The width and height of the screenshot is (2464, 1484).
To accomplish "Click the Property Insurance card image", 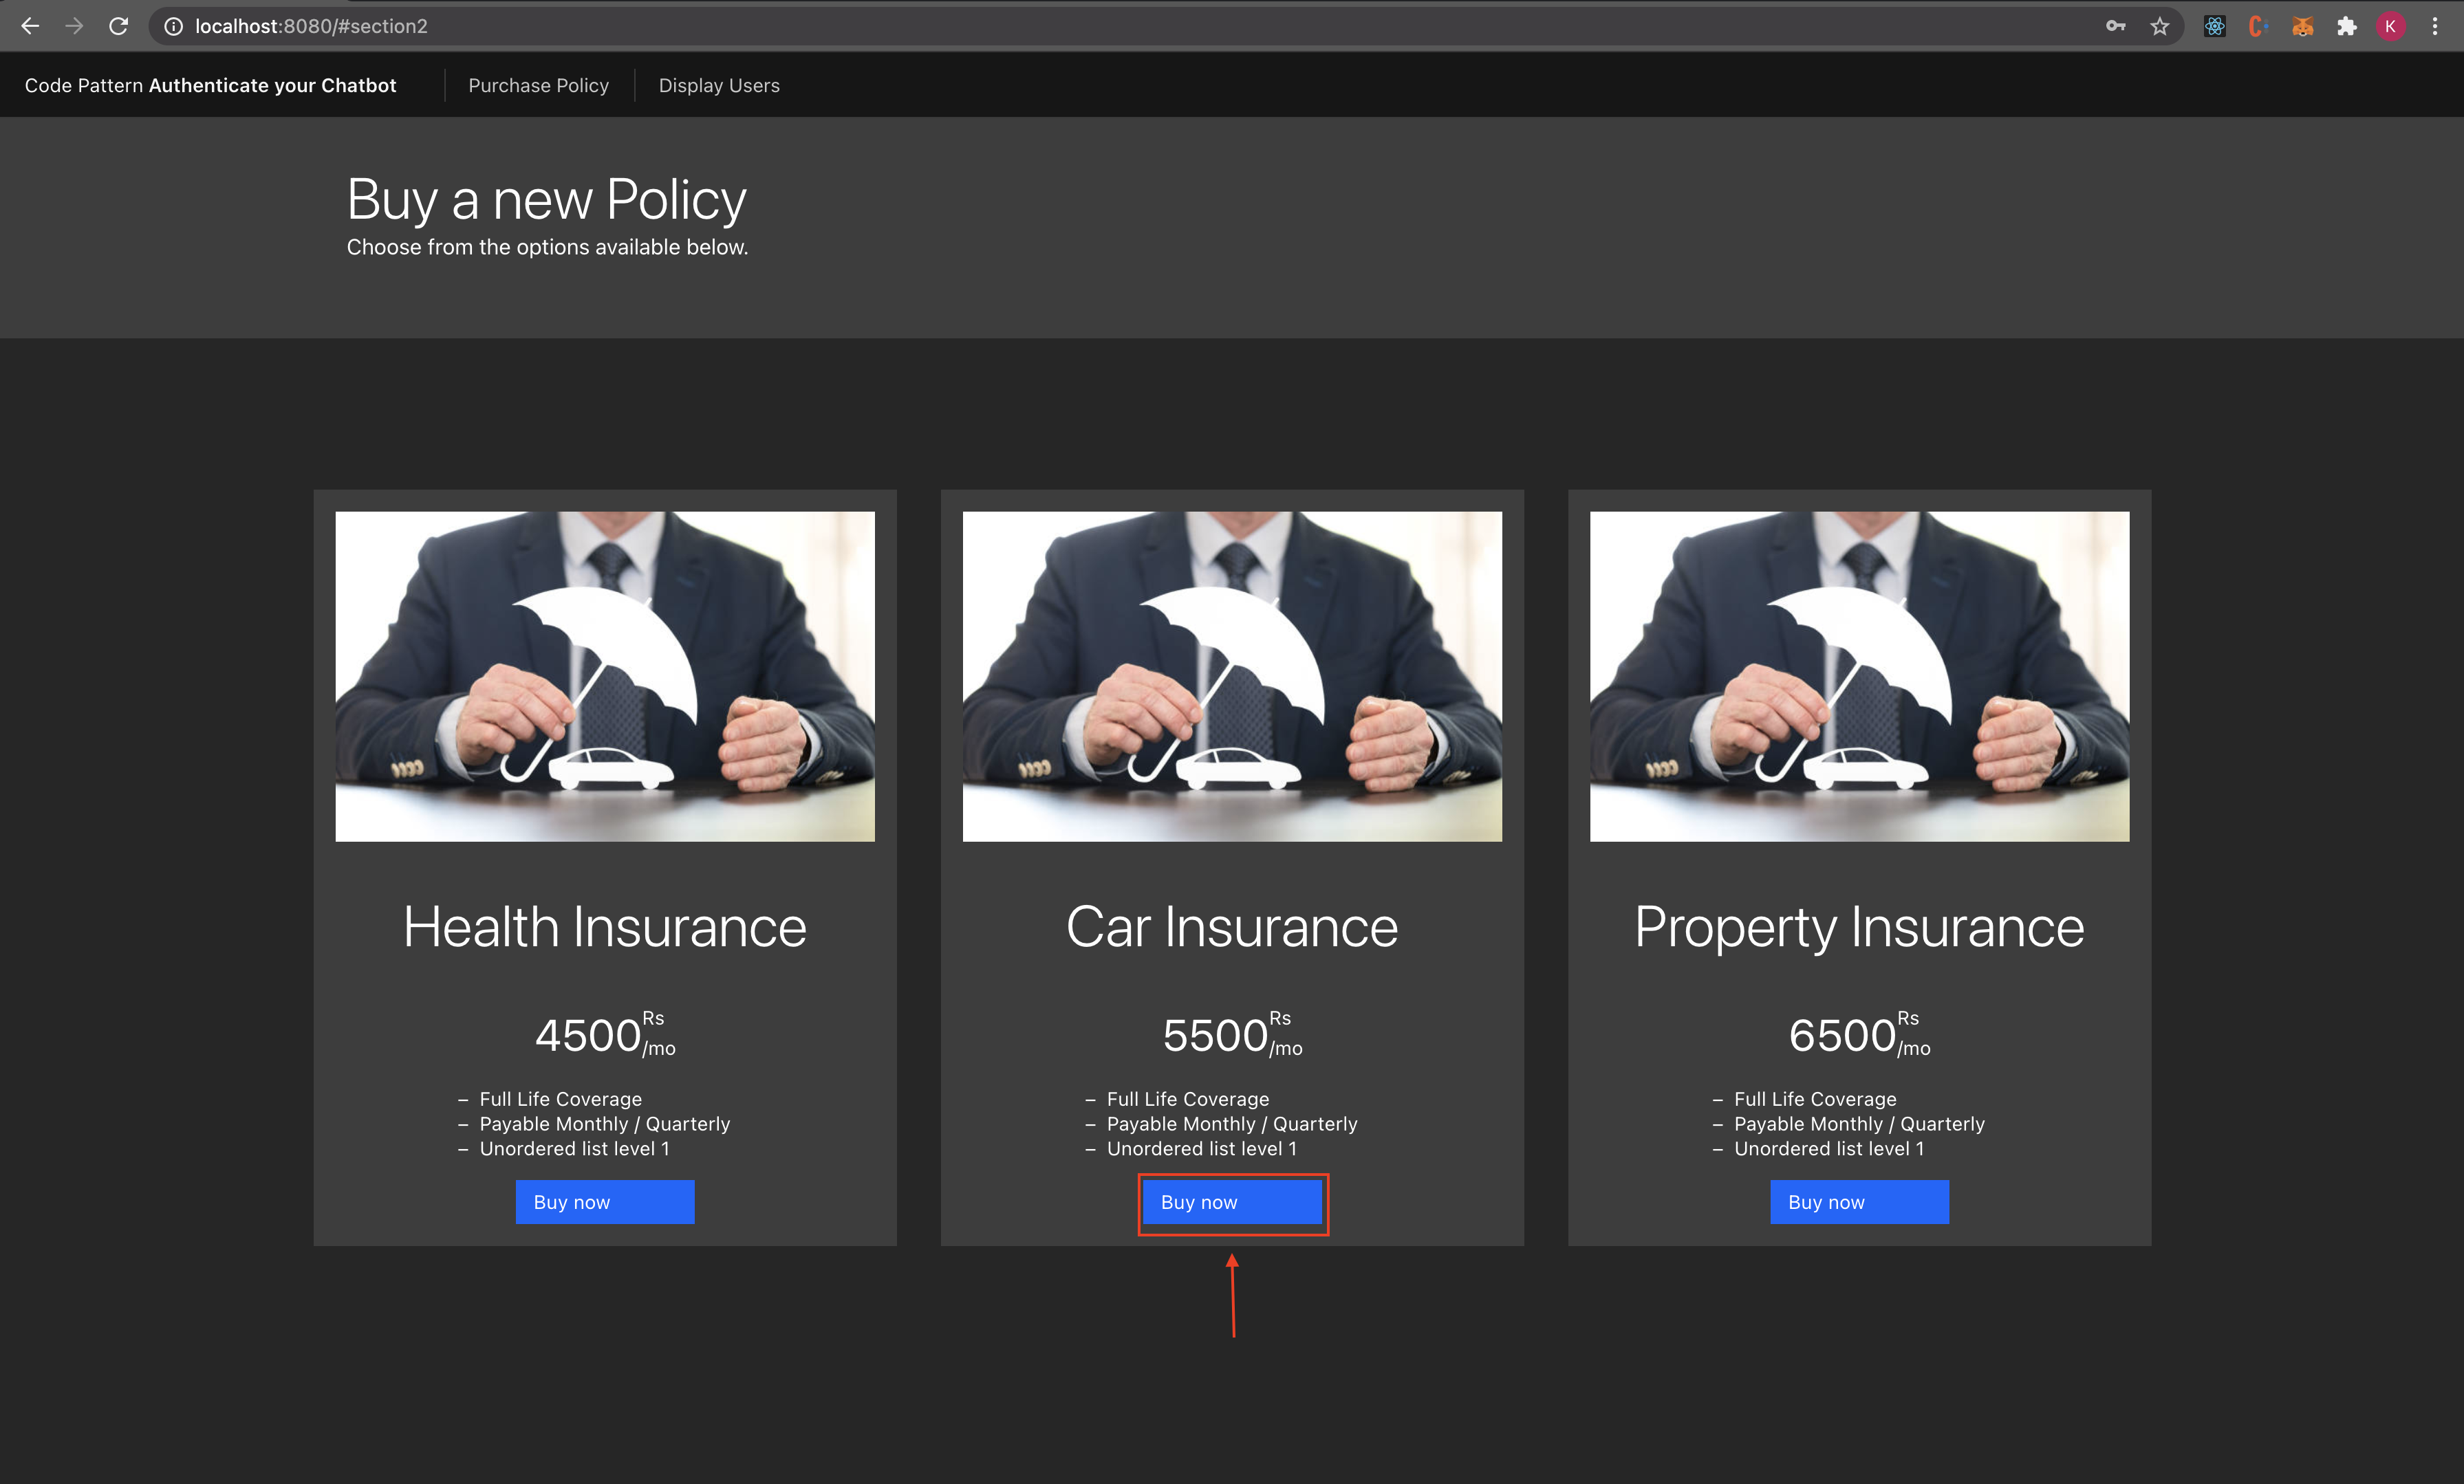I will click(1859, 676).
